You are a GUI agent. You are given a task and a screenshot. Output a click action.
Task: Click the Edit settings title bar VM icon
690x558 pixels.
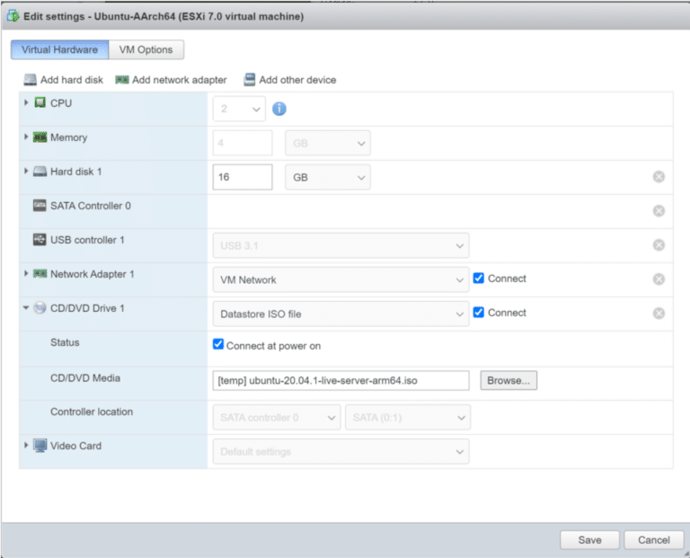[x=13, y=16]
